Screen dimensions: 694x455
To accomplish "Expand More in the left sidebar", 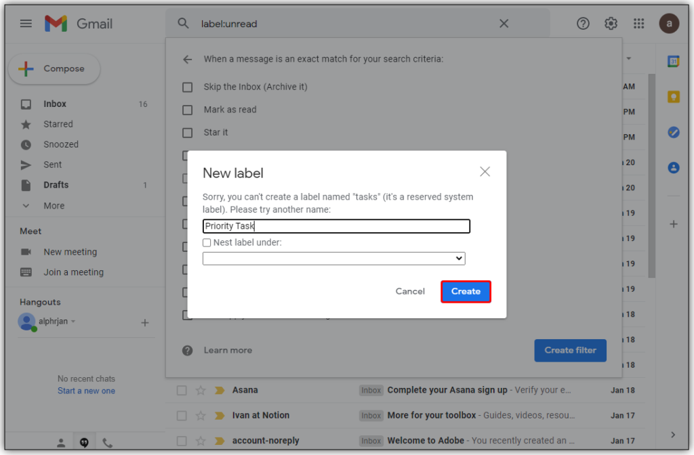I will coord(54,205).
